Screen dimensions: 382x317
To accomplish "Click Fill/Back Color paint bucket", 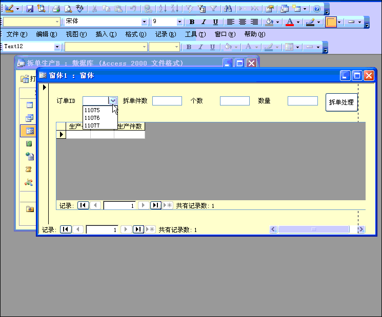I will [x=269, y=22].
